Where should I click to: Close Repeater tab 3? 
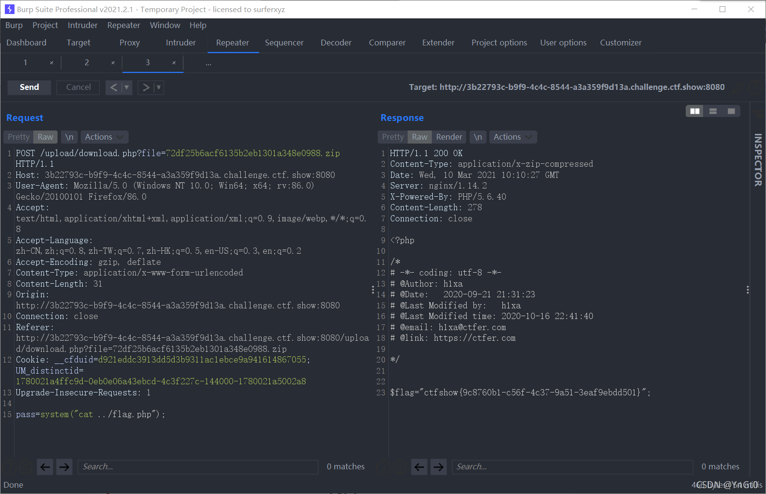tap(174, 63)
